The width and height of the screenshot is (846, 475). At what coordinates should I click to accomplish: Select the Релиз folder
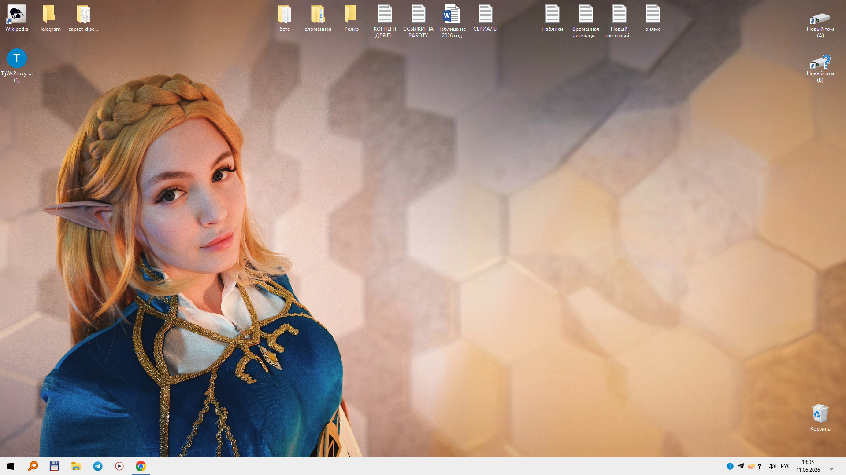coord(351,18)
